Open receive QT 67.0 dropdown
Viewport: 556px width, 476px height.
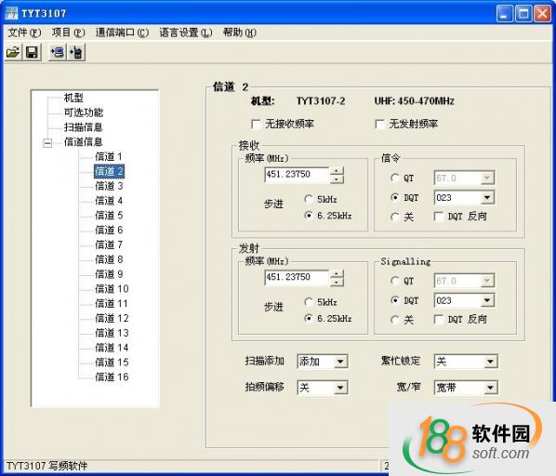487,178
